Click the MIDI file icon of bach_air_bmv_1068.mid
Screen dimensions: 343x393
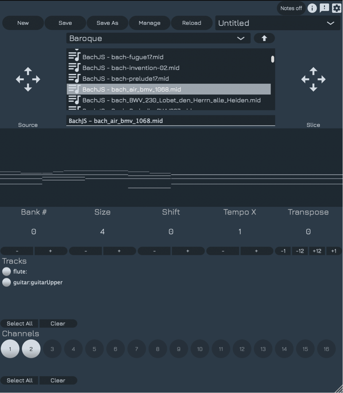pos(74,89)
